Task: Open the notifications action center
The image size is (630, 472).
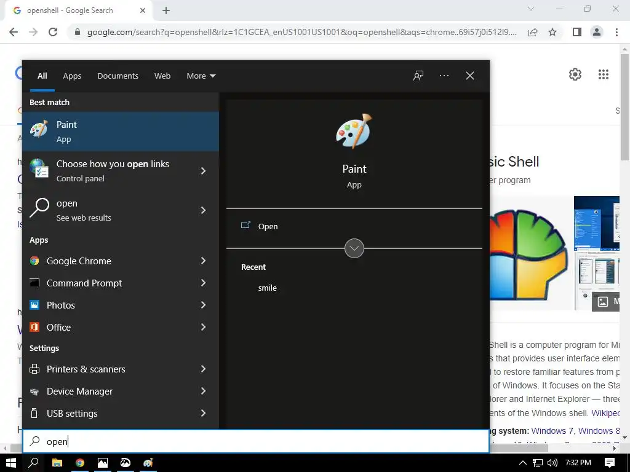Action: click(x=610, y=463)
